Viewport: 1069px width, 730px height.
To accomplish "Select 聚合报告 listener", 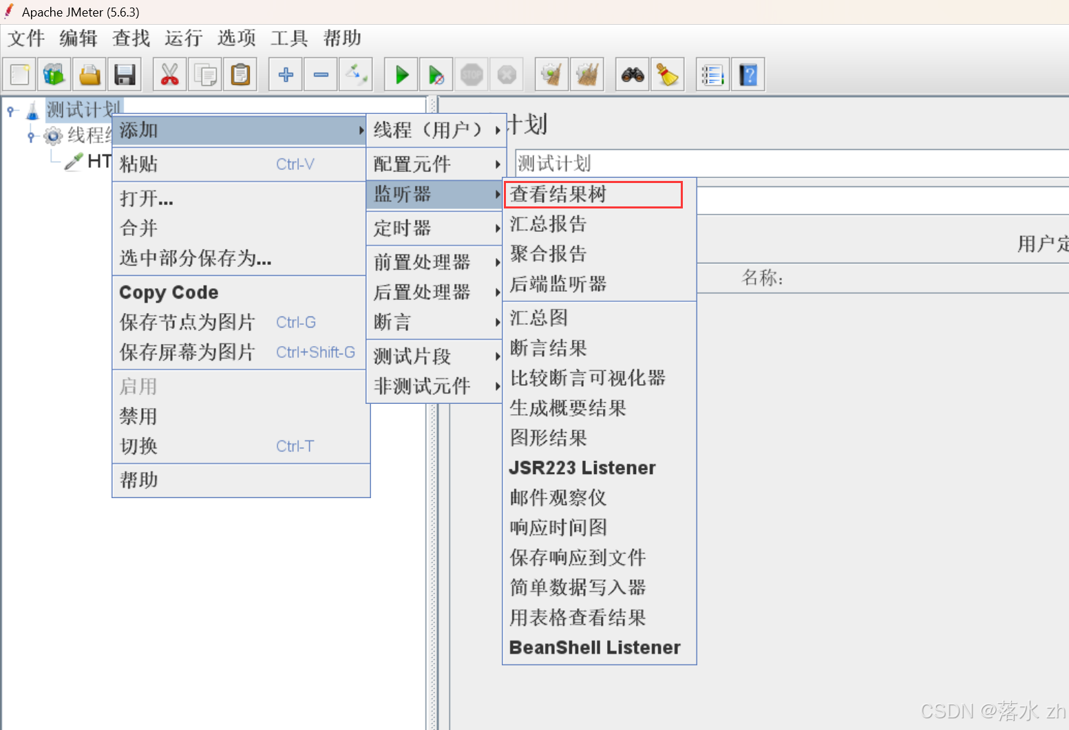I will (x=600, y=254).
